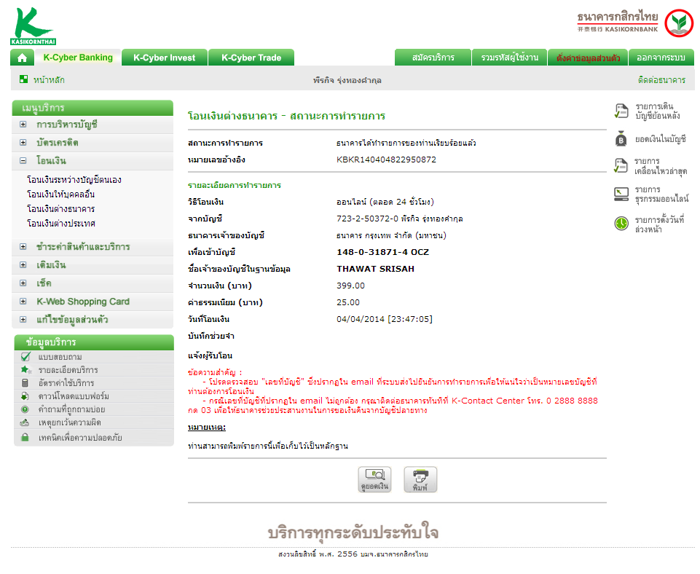The height and width of the screenshot is (574, 700).
Task: Click the แบบสอบถาม checkmark icon
Action: 25,357
